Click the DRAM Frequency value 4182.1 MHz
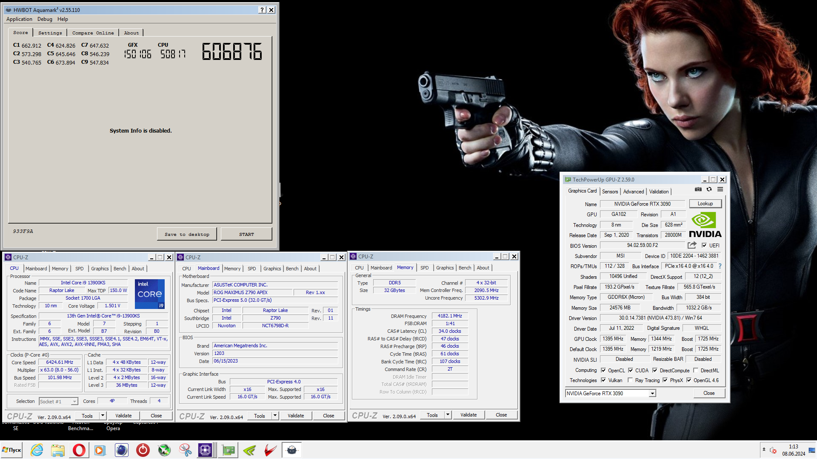Viewport: 817px width, 459px height. click(450, 316)
